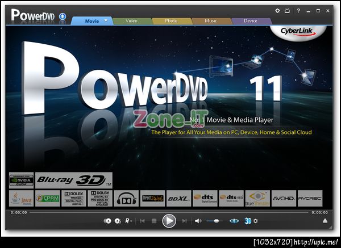Click the Direct 24/96 badge
The image size is (341, 248).
(152, 198)
